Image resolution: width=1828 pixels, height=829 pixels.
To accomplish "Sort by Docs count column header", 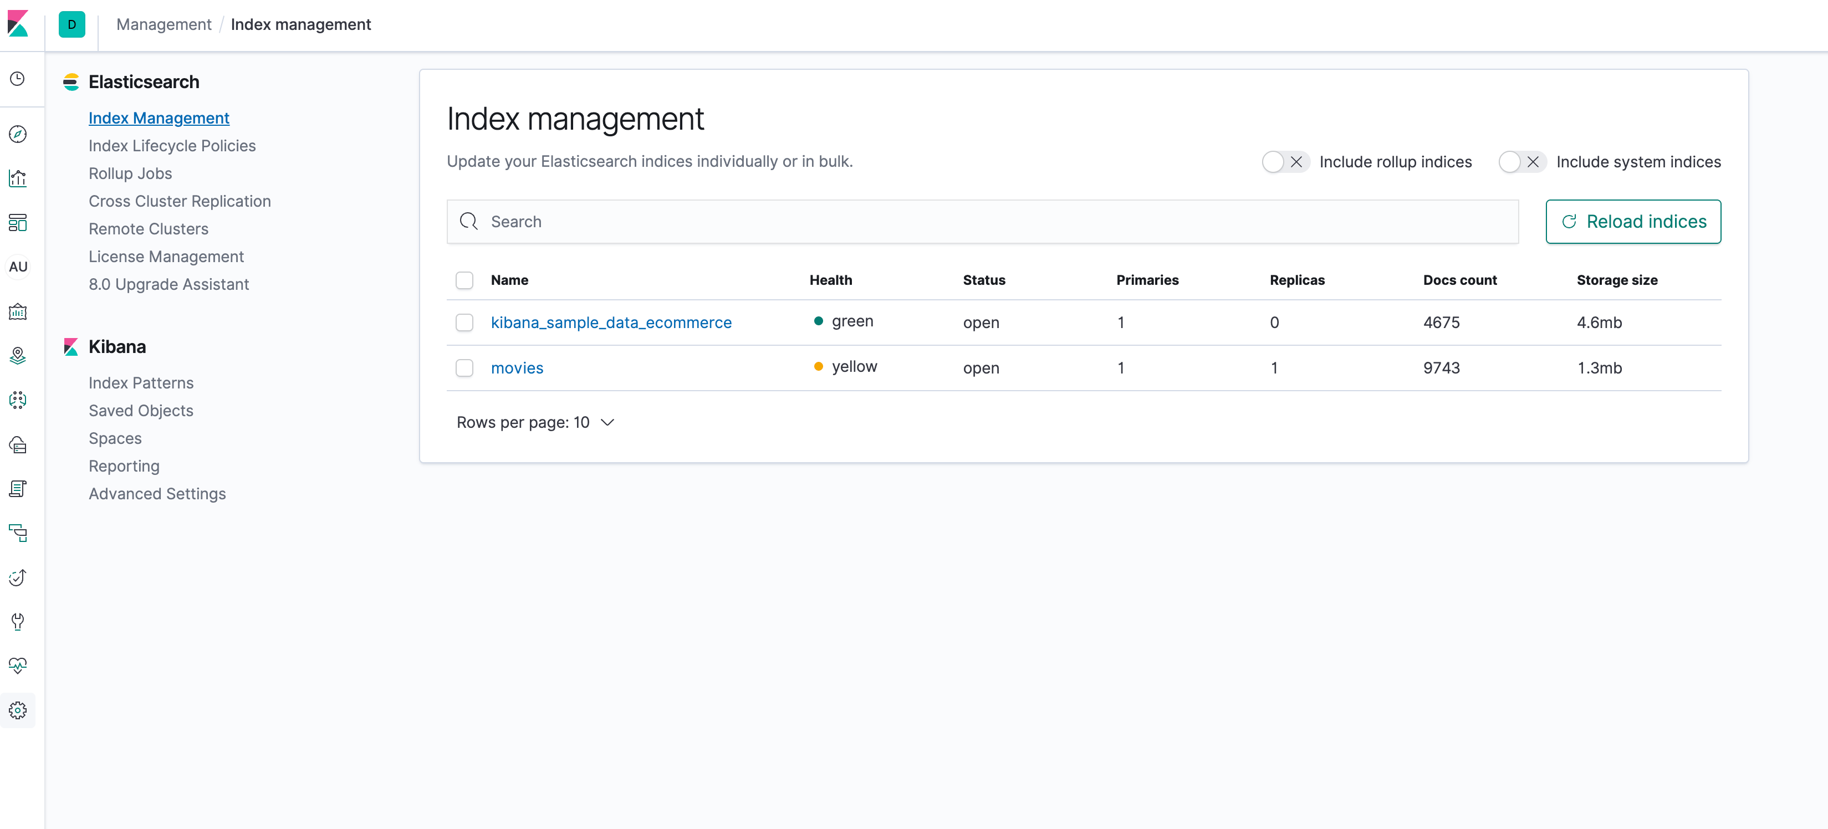I will [1461, 280].
